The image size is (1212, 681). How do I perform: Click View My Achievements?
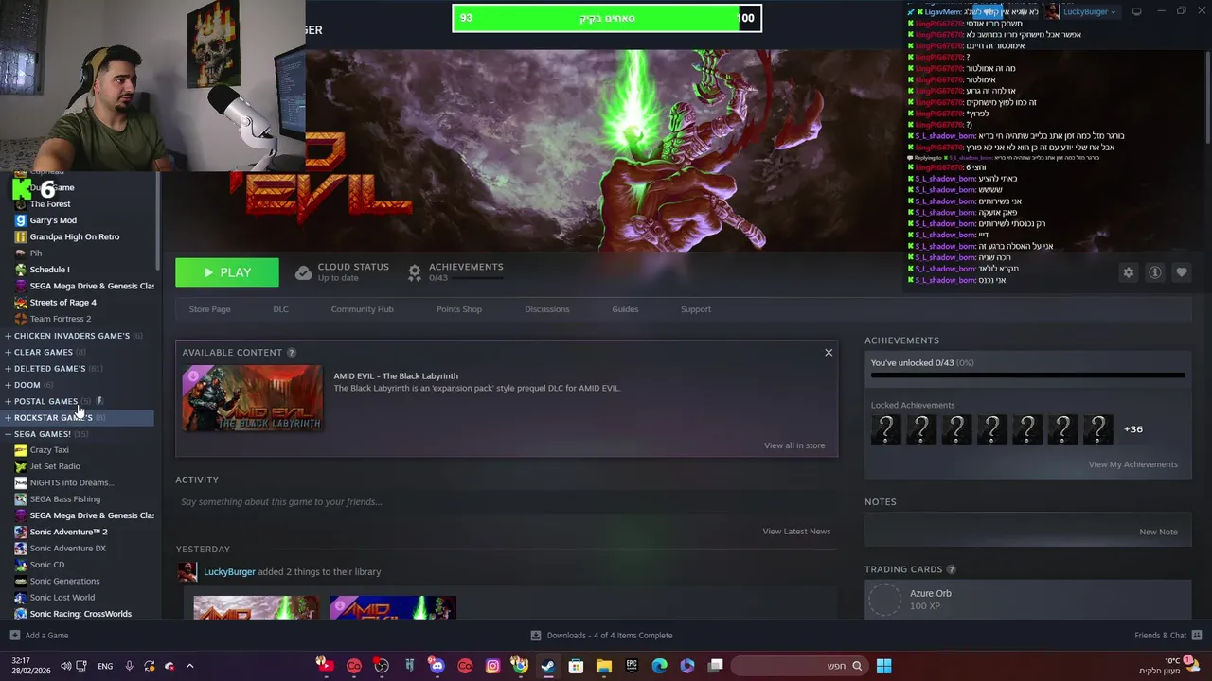coord(1132,464)
